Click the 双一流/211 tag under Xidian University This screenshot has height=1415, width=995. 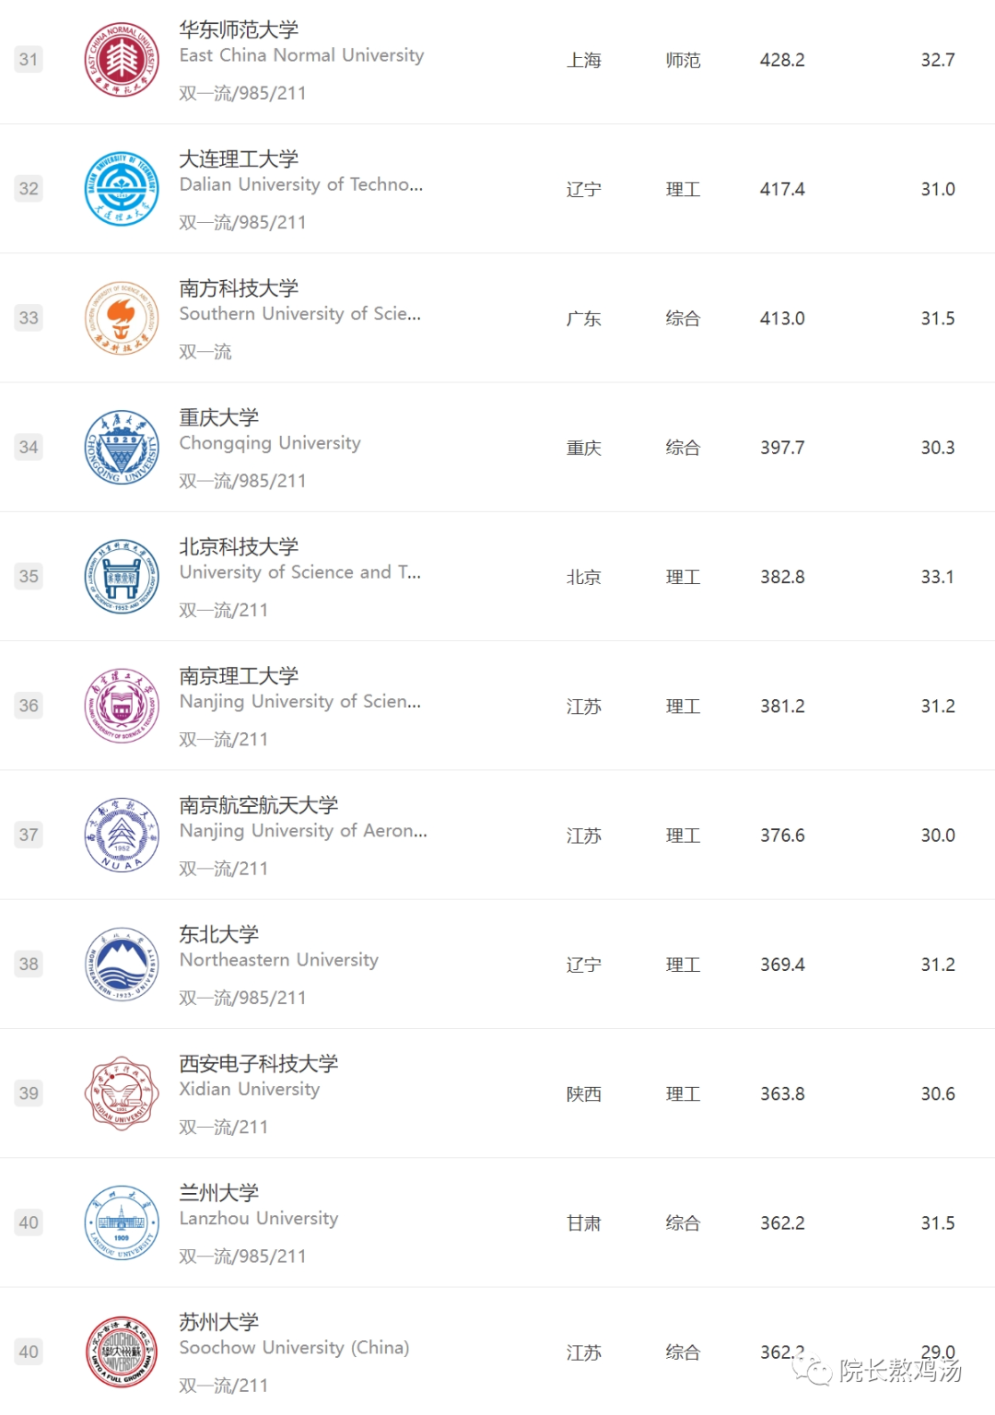[223, 1127]
